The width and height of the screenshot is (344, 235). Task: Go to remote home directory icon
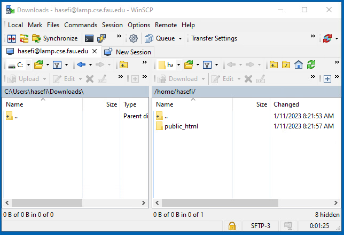click(299, 64)
